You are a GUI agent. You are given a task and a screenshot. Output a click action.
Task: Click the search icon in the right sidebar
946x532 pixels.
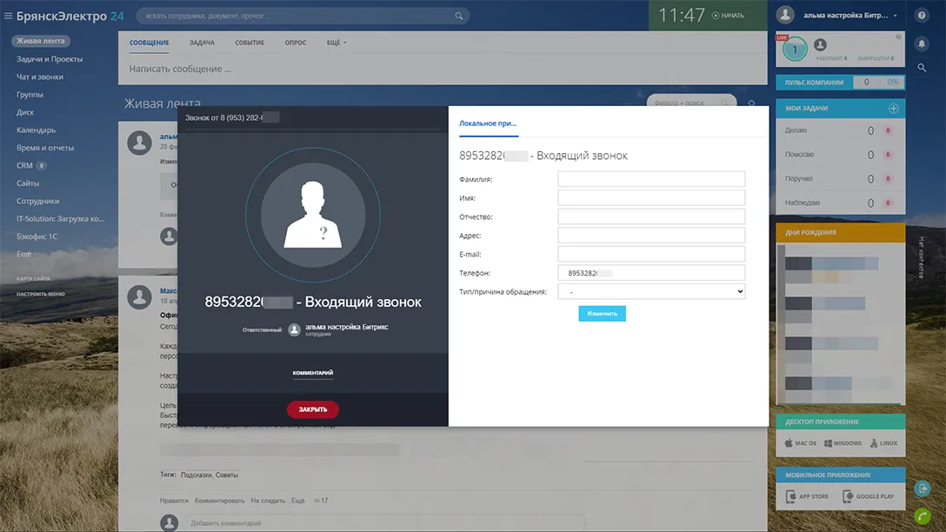[922, 68]
